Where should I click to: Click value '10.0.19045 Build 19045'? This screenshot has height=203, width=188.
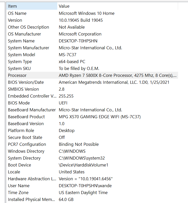[81, 20]
